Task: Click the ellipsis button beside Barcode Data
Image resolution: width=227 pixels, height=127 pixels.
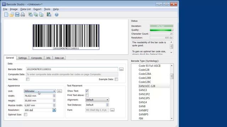Action: (121, 69)
